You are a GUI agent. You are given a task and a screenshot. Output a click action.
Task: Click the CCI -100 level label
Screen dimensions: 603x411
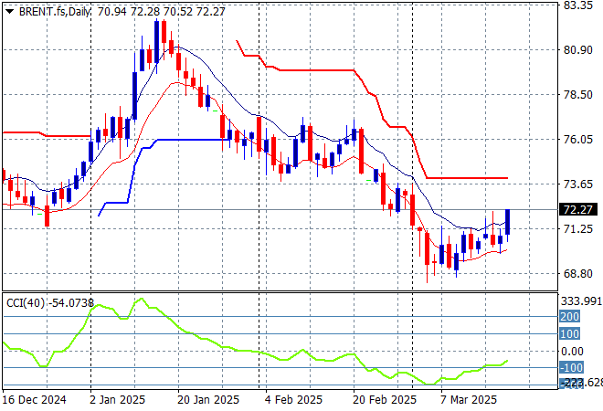(x=570, y=367)
